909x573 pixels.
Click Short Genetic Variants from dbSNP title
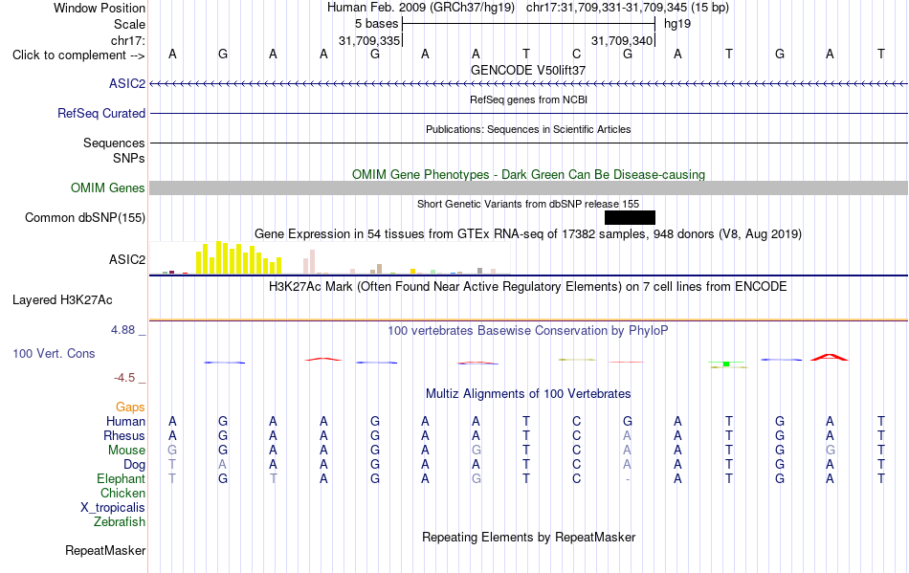pos(528,204)
